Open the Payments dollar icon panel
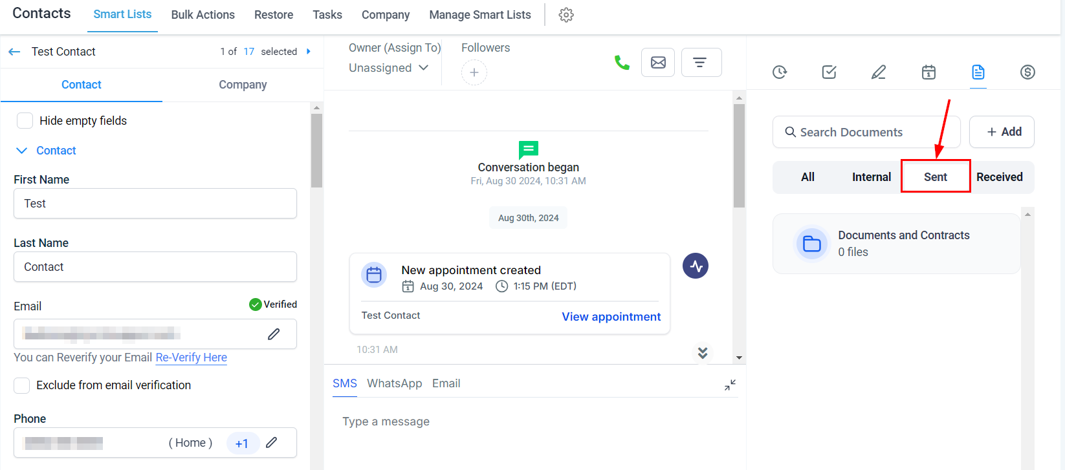The image size is (1065, 470). click(x=1027, y=72)
